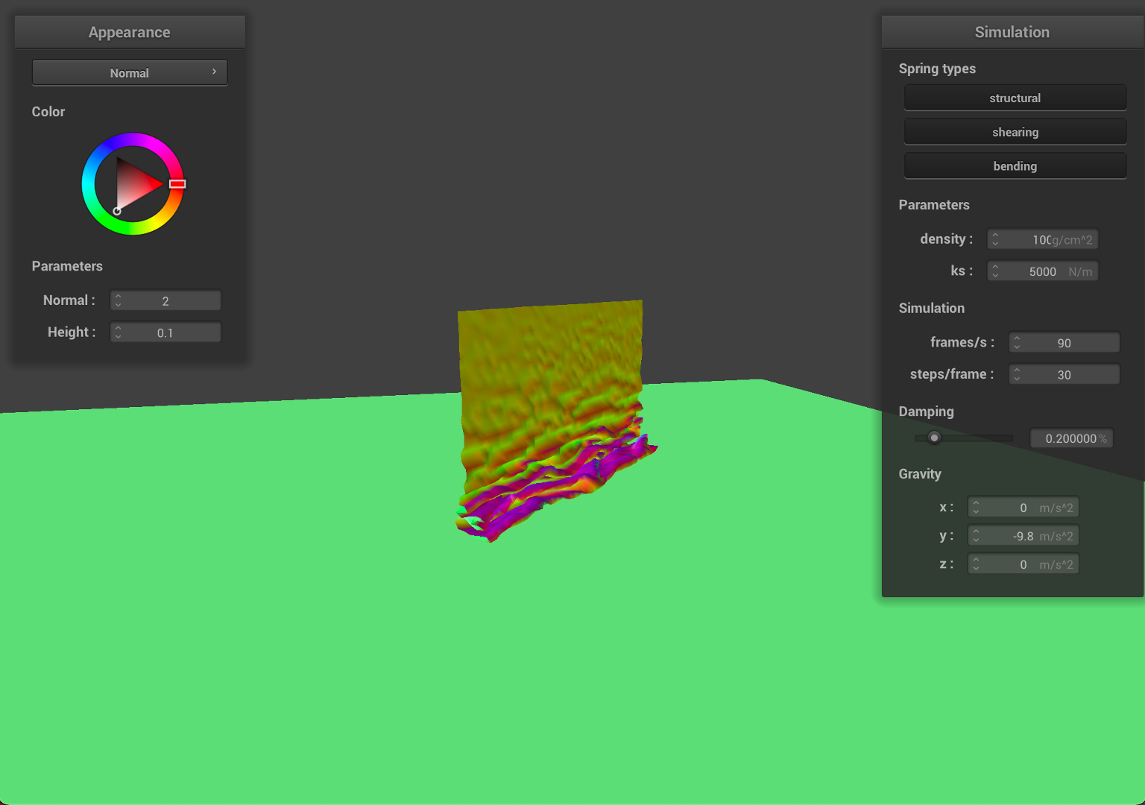Toggle the shearing spring type
Screen dimensions: 1145x805
1015,132
